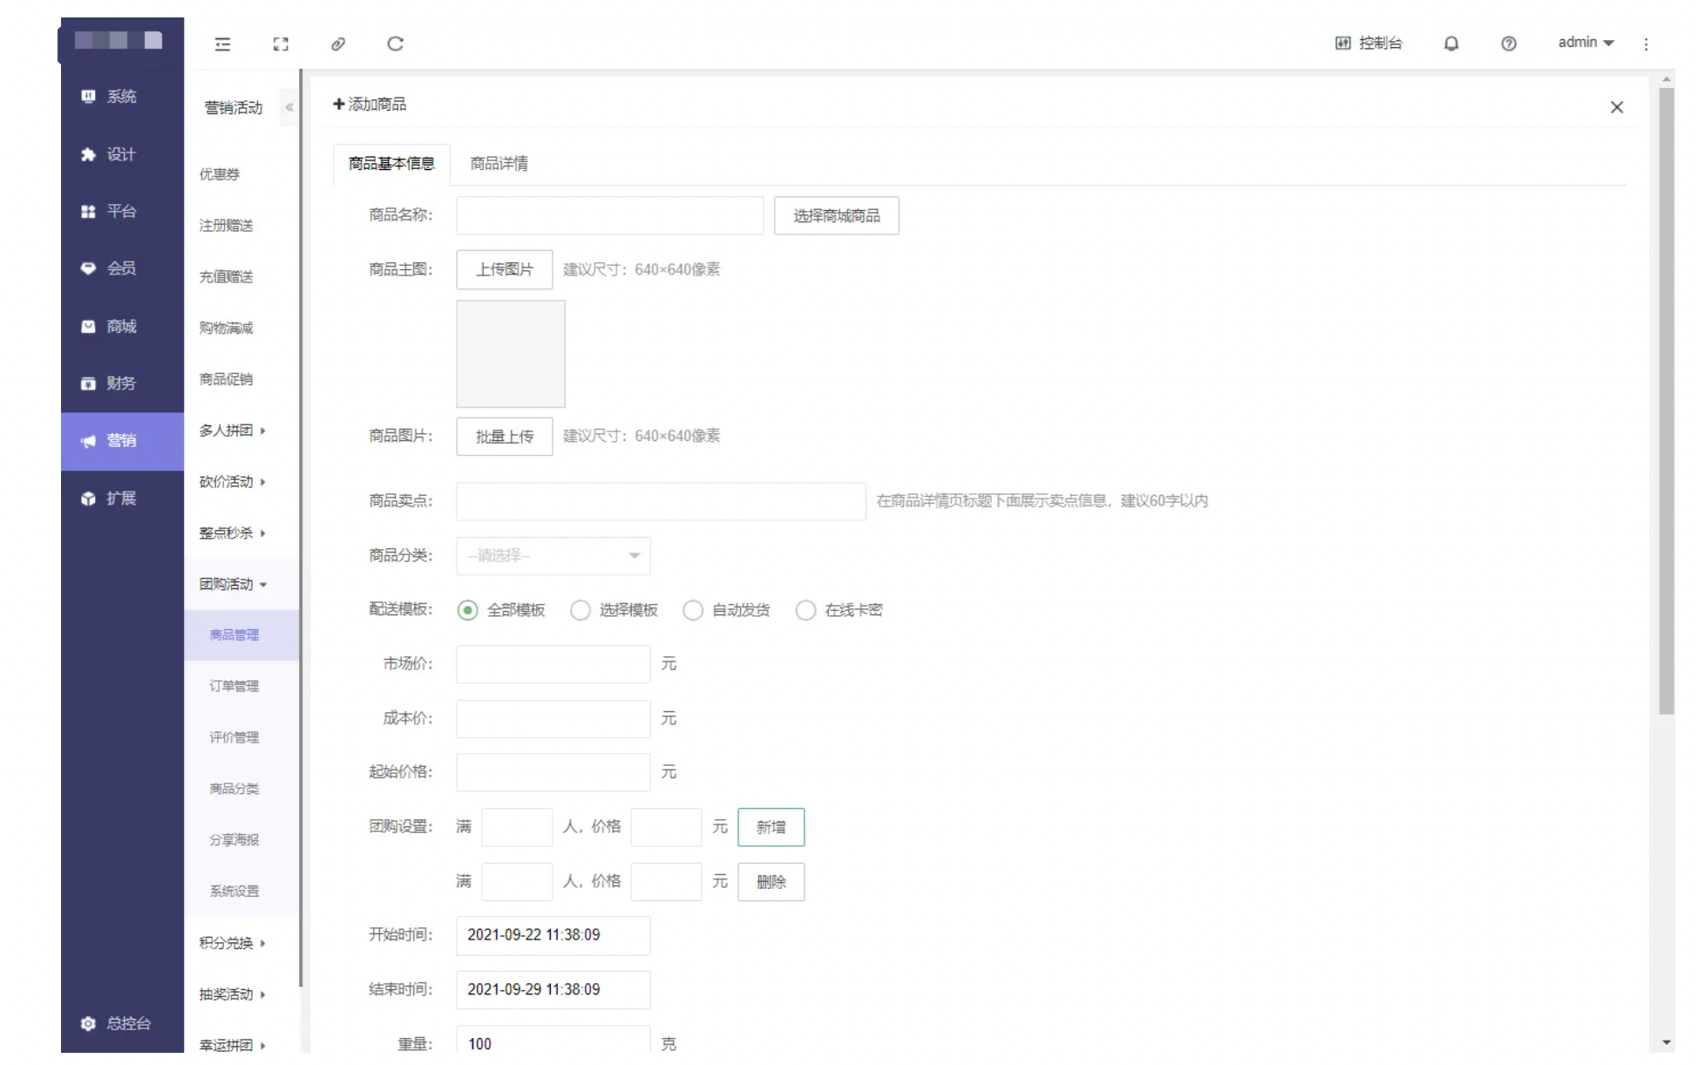Click 上传图片 button
1698x1065 pixels.
click(505, 269)
